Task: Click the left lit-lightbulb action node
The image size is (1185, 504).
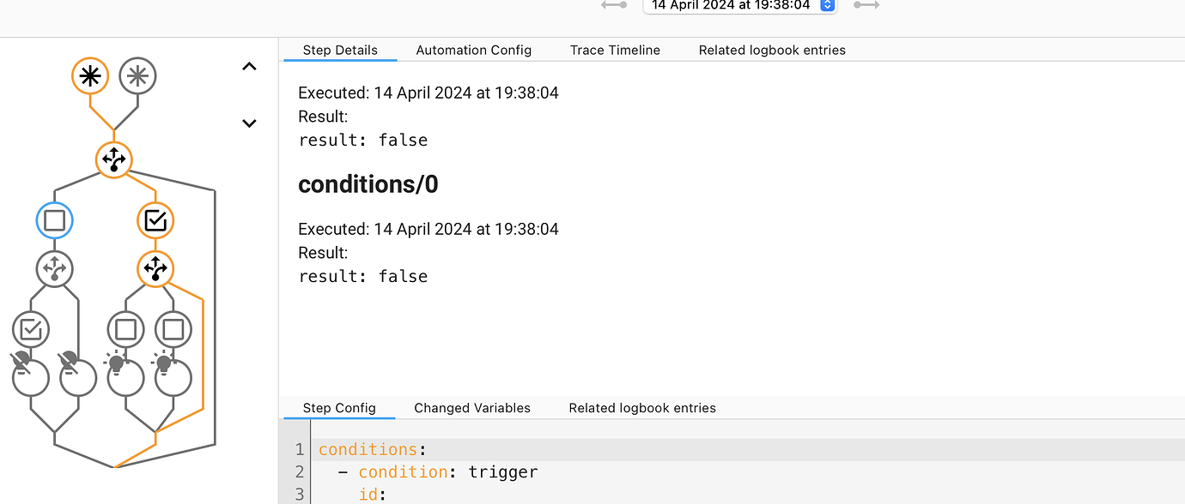Action: pyautogui.click(x=125, y=377)
